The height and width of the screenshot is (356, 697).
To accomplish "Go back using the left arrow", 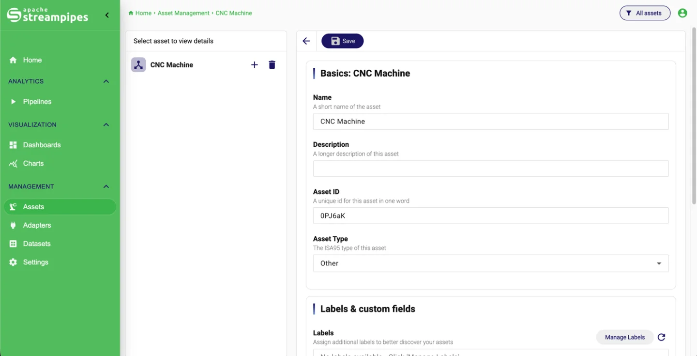I will pyautogui.click(x=306, y=41).
